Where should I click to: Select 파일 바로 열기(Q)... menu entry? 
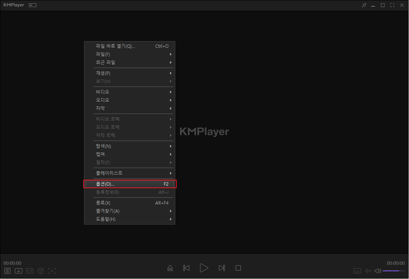click(x=130, y=46)
